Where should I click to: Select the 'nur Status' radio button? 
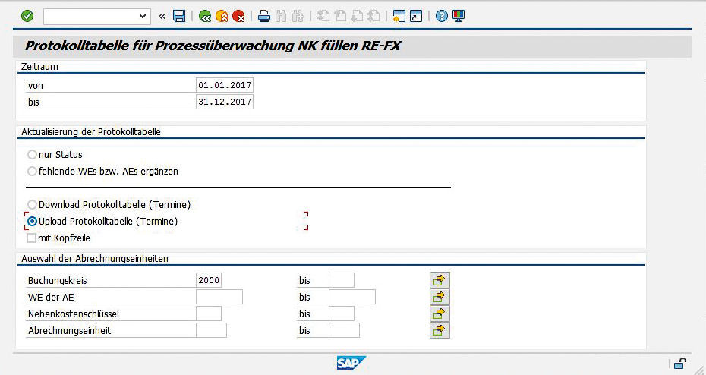[x=32, y=155]
